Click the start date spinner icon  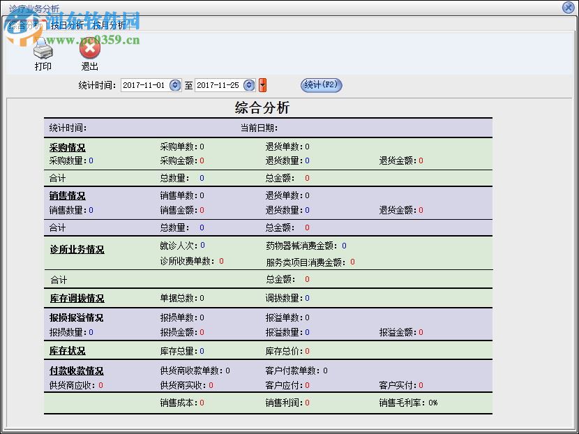tap(174, 85)
